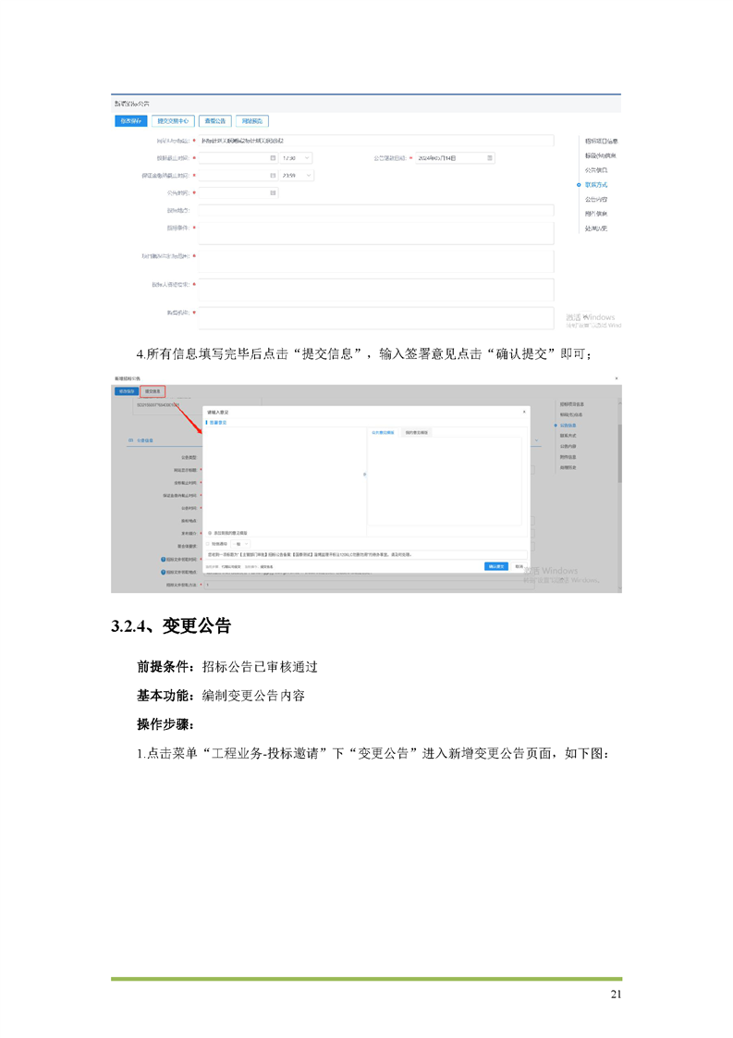This screenshot has width=733, height=1038.
Task: Open calendar icon beside the 17:30 time
Action: click(x=273, y=158)
